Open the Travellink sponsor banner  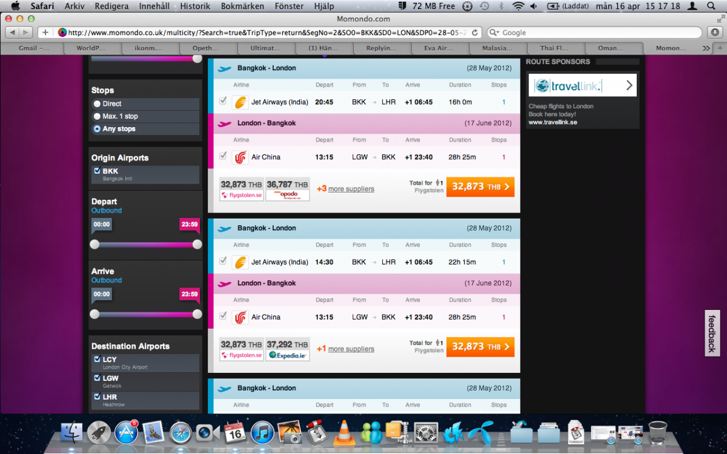click(x=582, y=85)
